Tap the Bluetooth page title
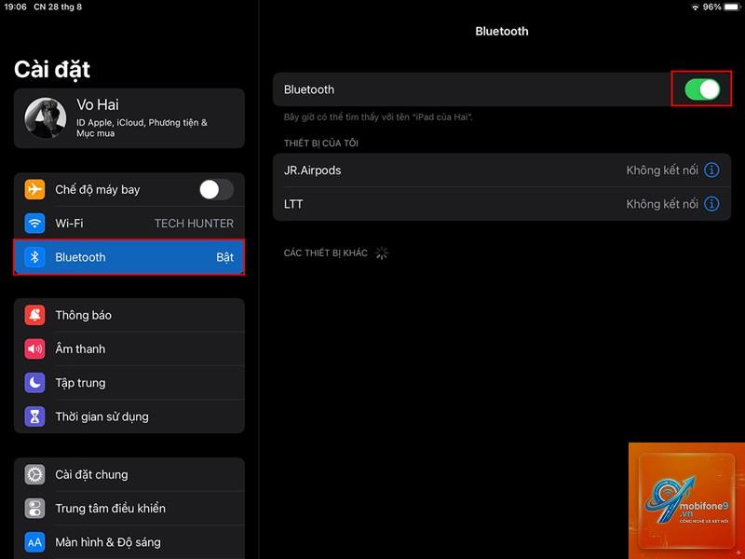This screenshot has height=559, width=745. pos(502,32)
